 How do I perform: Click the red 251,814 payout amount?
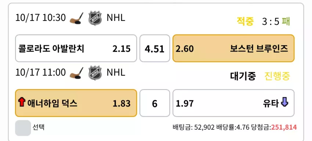[x=284, y=127]
